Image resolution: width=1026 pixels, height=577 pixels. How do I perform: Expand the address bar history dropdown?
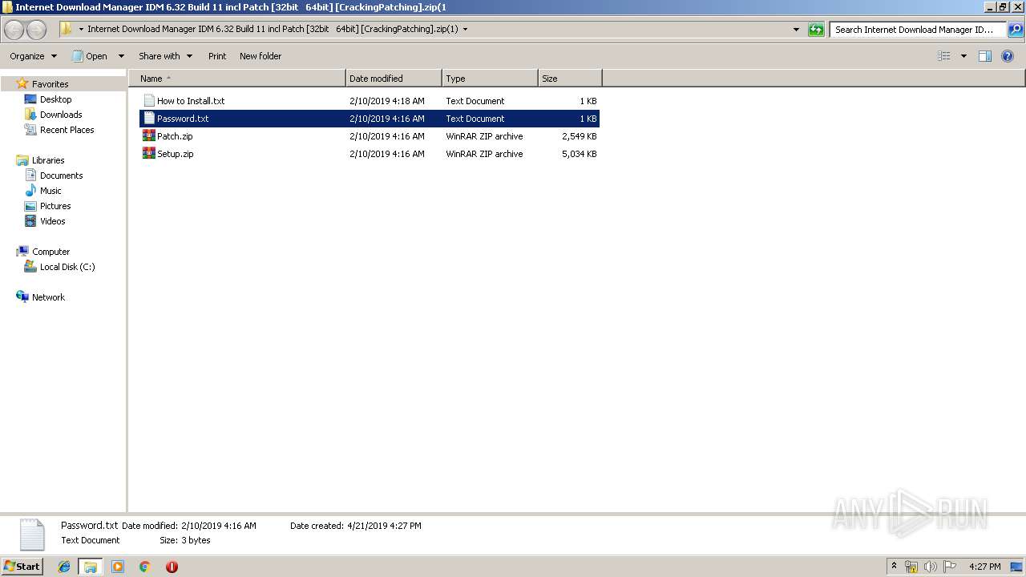coord(796,30)
